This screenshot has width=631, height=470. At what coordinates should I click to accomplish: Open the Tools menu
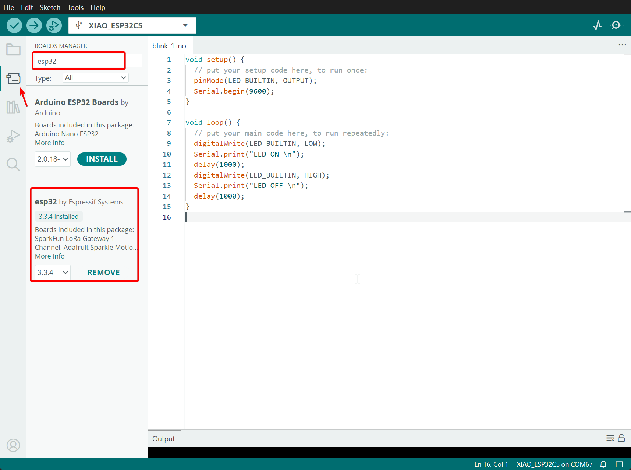(75, 7)
